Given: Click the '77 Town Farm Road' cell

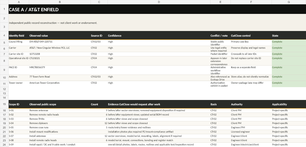Looking at the screenshot, I should pos(60,78).
